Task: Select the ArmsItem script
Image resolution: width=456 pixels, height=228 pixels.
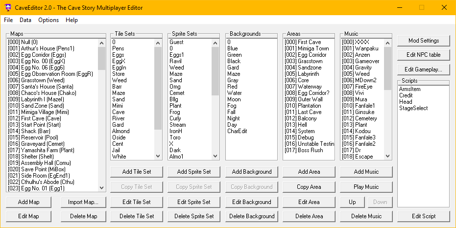Action: [410, 89]
